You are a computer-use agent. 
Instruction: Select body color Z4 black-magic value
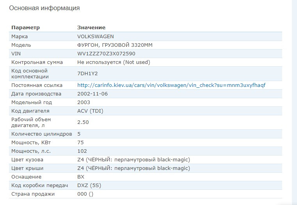click(x=133, y=160)
